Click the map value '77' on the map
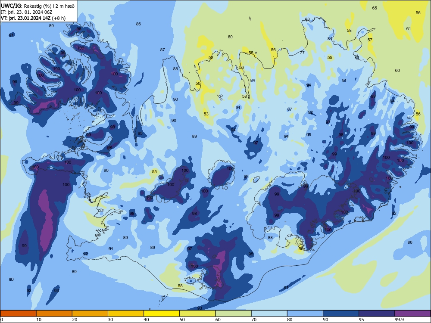 tap(302, 53)
